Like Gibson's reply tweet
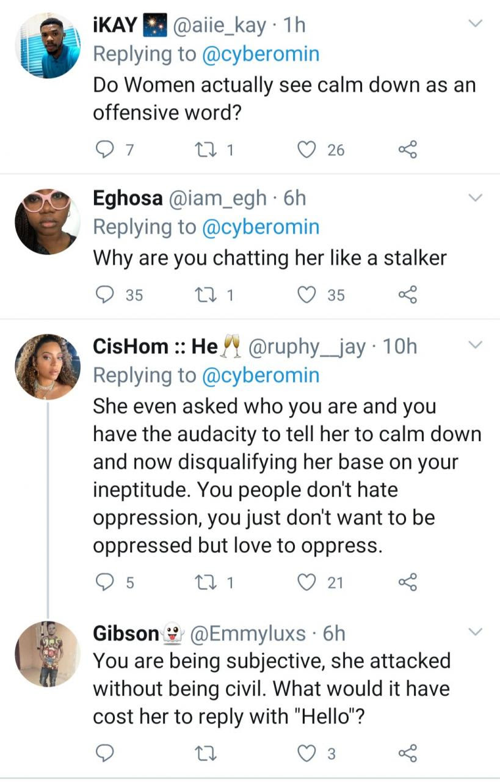This screenshot has height=782, width=500. (305, 754)
